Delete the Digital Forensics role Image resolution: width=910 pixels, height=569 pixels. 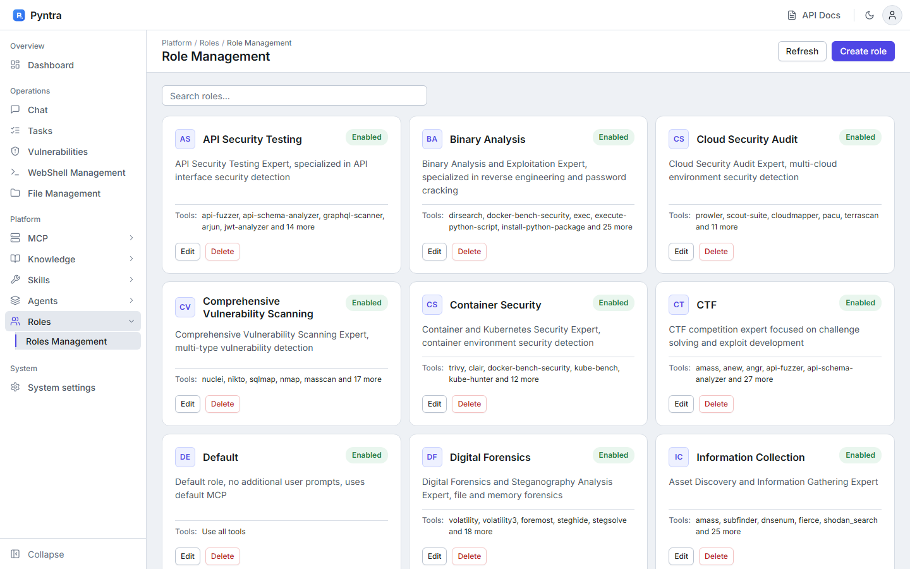(470, 556)
